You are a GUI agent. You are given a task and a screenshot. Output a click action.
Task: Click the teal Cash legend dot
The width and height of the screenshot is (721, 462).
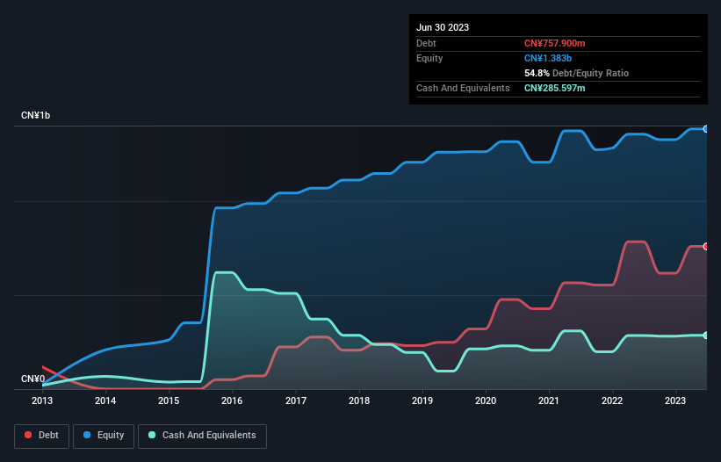152,435
